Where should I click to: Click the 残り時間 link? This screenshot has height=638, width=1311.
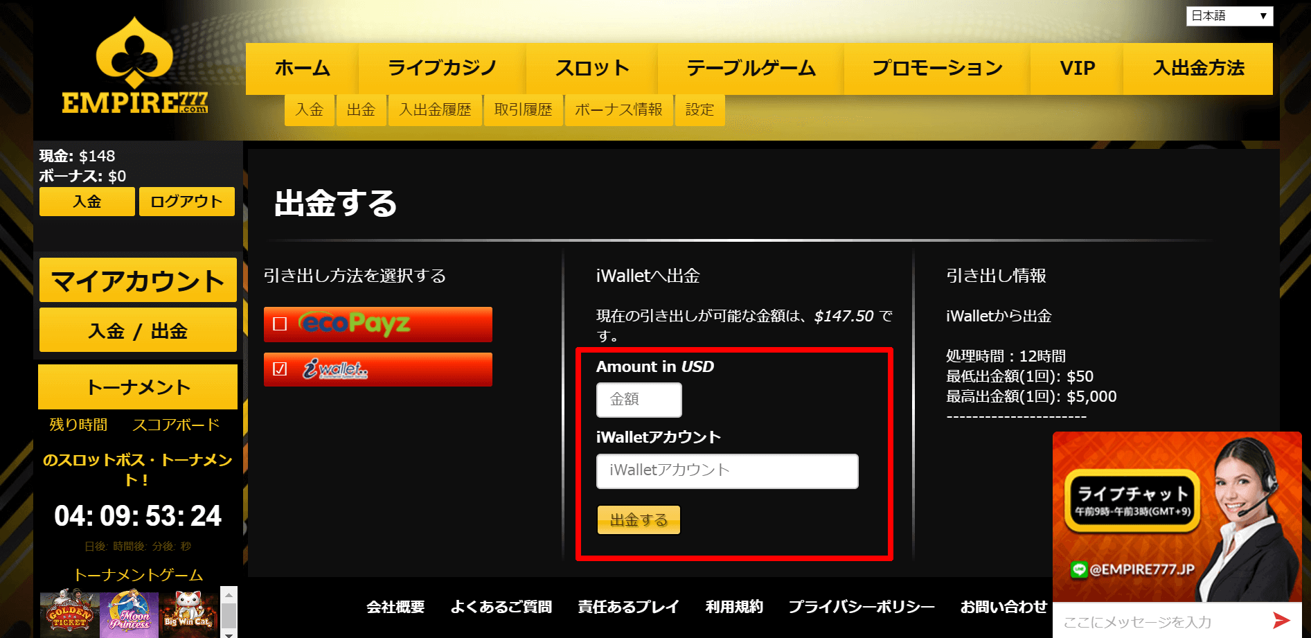pos(78,425)
